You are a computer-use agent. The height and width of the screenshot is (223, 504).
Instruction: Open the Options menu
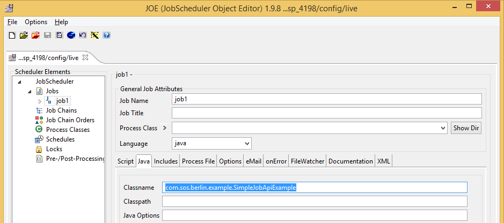[36, 22]
